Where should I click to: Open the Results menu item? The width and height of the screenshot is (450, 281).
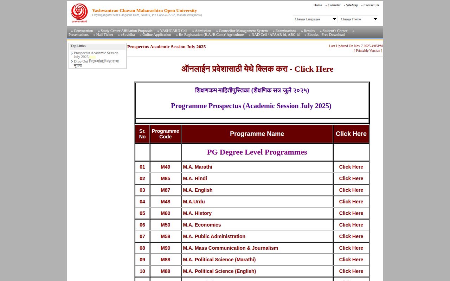(x=309, y=31)
